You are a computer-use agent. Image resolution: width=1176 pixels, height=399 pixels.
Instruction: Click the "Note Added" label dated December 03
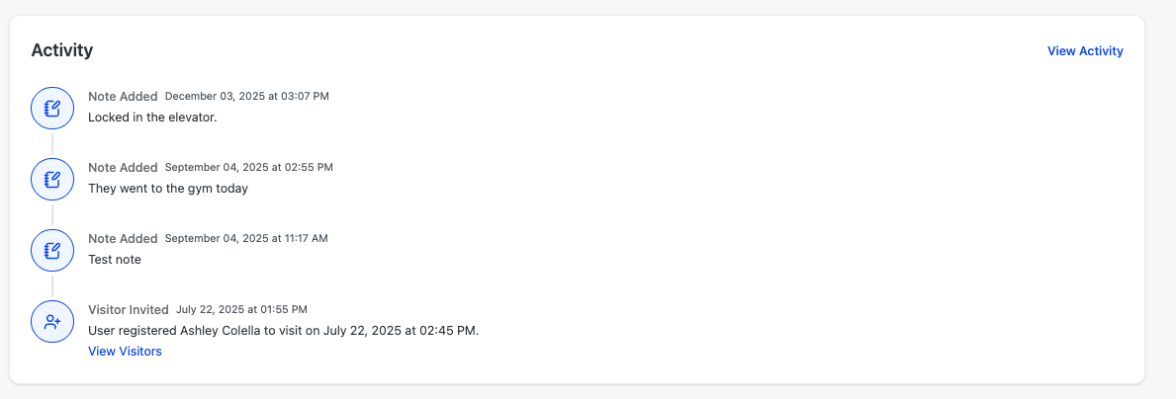point(123,97)
